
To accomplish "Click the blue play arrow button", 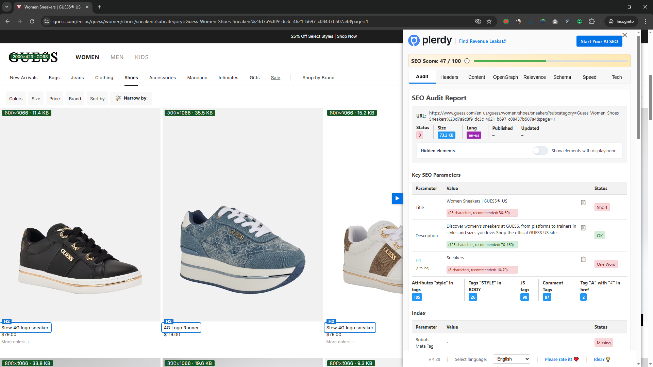I will (x=397, y=198).
